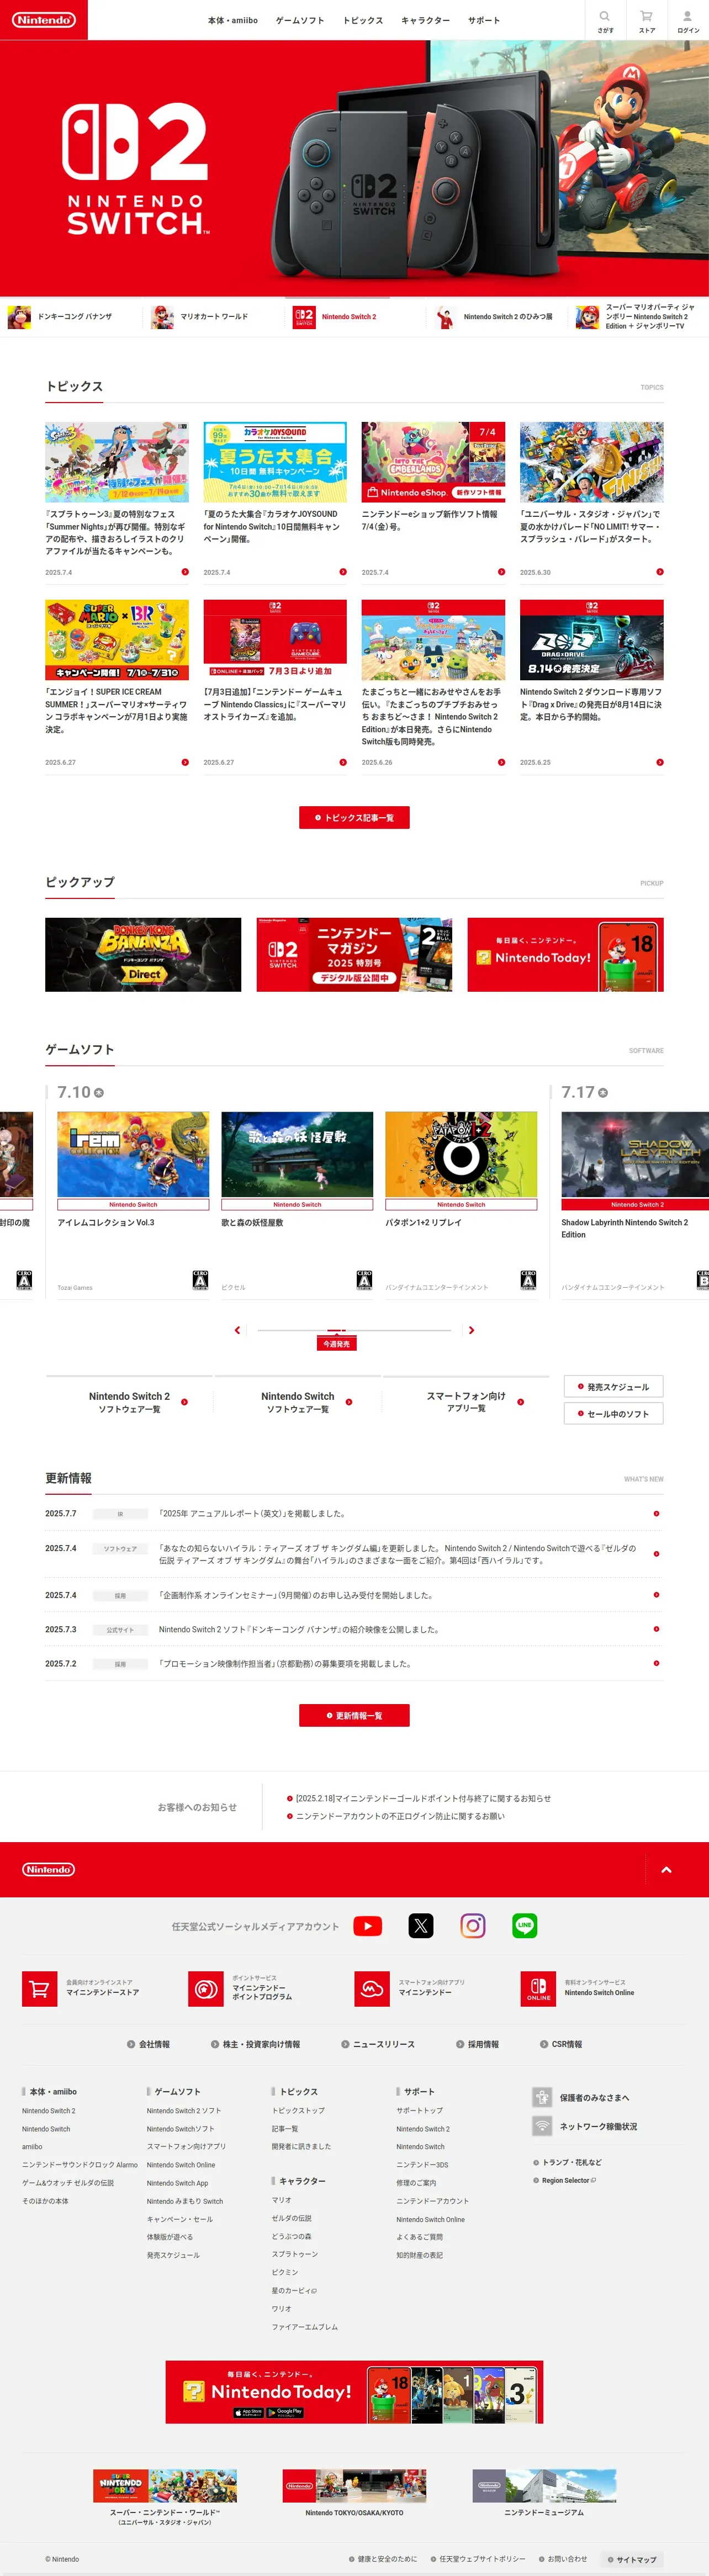Click arrow icon on Splatoon 3 topic

tap(185, 572)
